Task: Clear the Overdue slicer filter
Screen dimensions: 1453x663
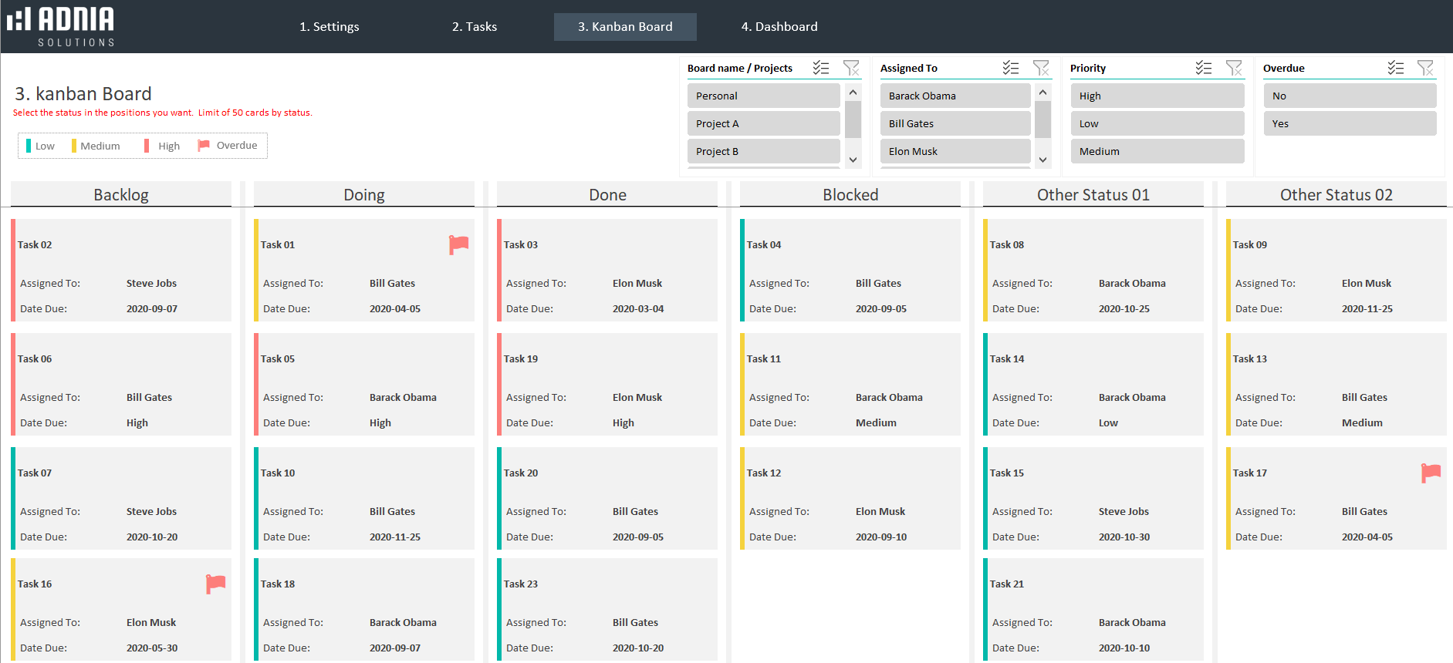Action: coord(1425,68)
